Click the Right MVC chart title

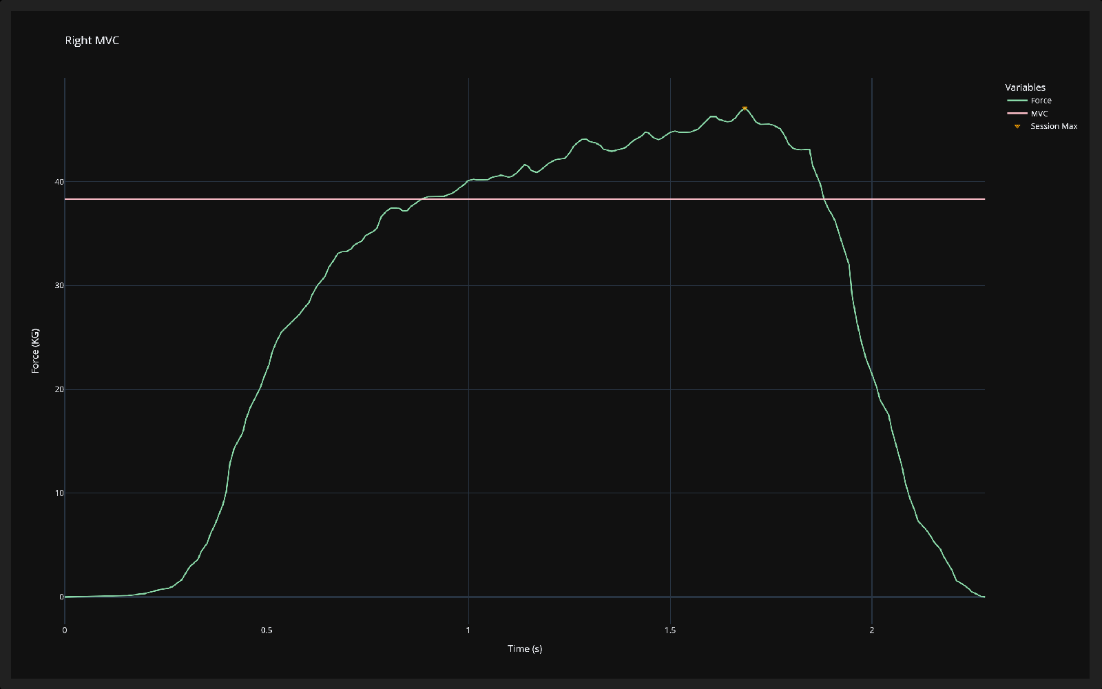point(92,41)
